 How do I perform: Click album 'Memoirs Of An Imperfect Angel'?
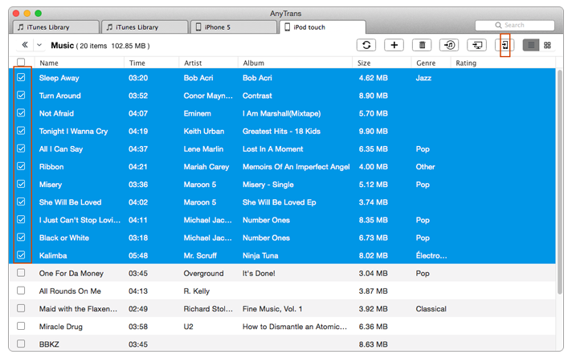pos(296,167)
